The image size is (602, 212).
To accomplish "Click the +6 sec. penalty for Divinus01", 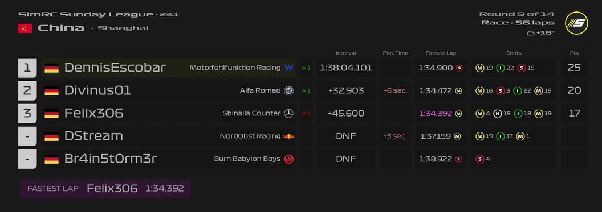I will [x=395, y=91].
